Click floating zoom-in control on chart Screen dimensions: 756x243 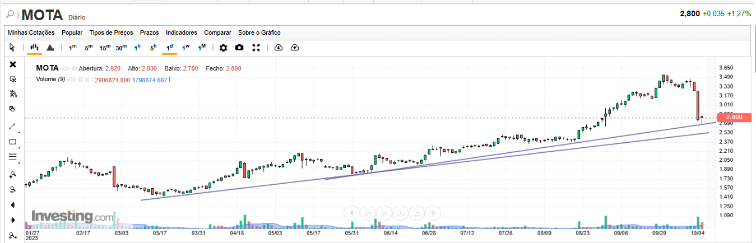368,213
